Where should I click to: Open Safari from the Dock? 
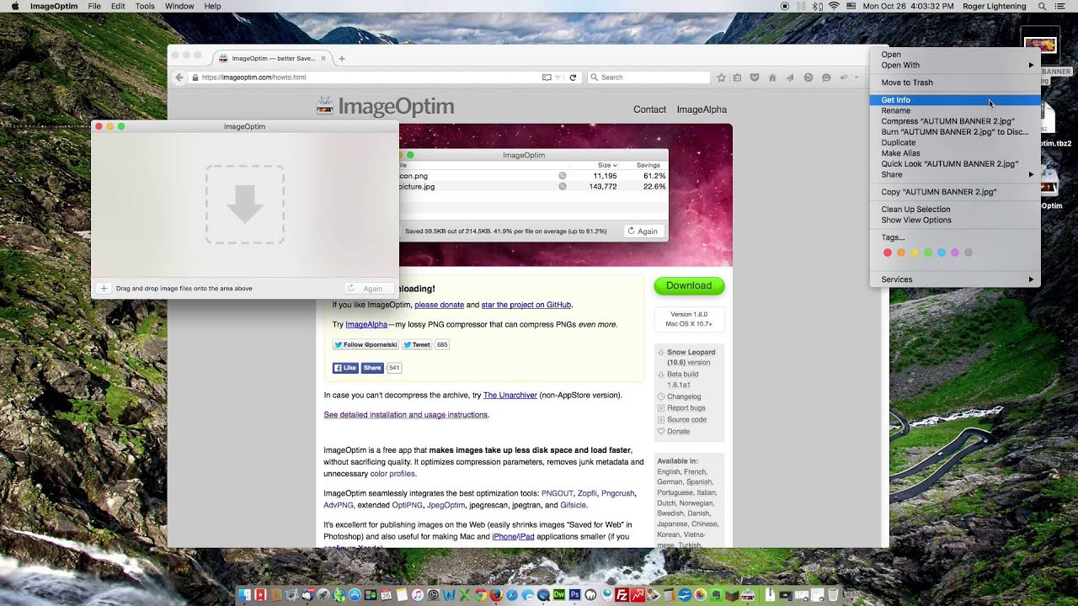(512, 594)
